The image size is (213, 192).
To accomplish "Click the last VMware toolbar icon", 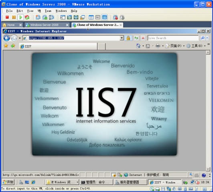I will [x=122, y=17].
